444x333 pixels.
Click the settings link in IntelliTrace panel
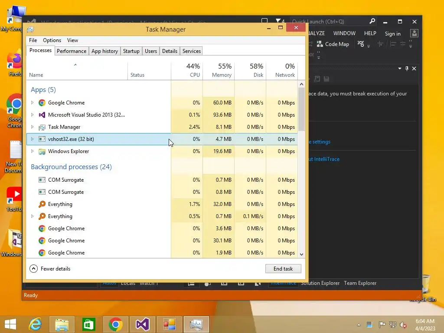tap(320, 142)
